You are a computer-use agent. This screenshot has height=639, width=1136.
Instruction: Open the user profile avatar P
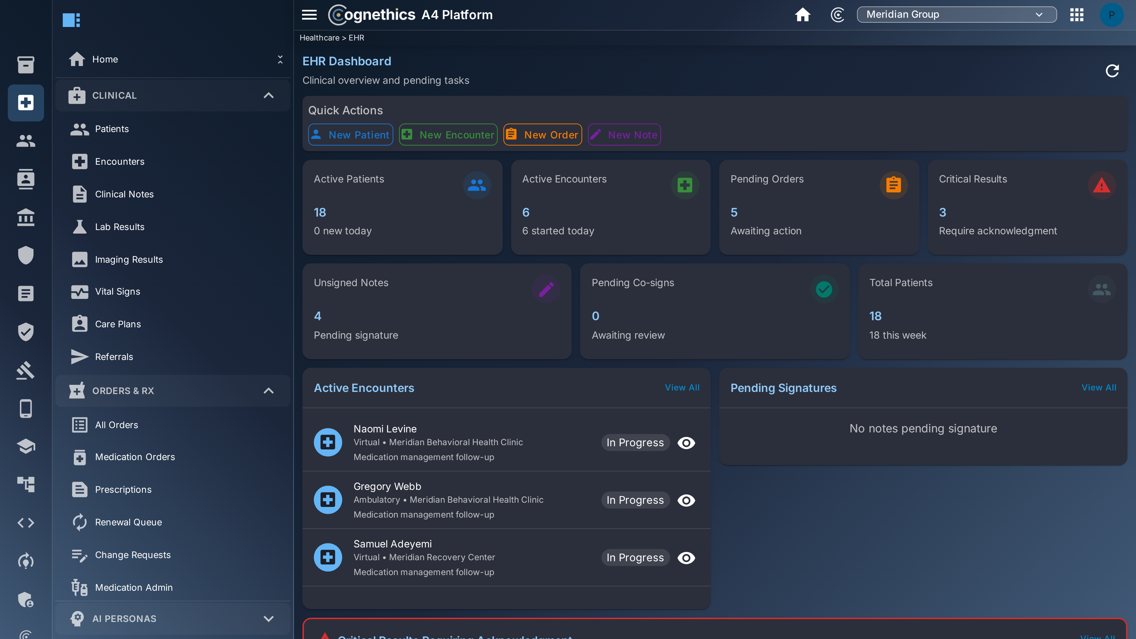1111,15
